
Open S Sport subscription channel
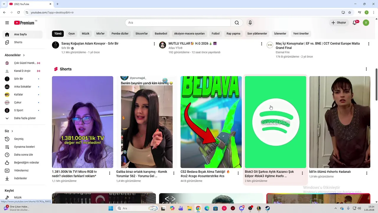pyautogui.click(x=22, y=110)
